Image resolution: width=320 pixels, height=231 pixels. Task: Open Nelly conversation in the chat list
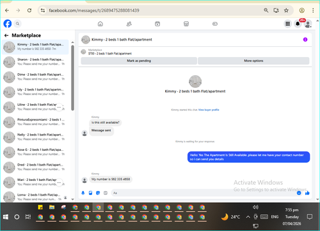(35, 137)
